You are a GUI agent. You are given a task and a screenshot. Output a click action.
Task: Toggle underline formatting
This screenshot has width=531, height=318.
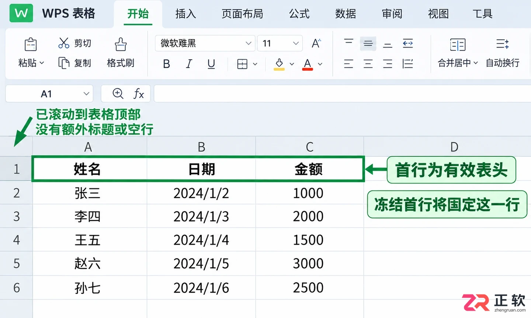pos(211,64)
